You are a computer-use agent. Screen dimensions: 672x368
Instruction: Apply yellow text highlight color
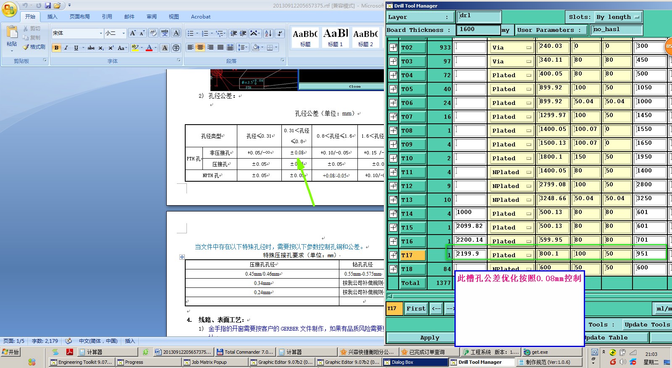[134, 48]
